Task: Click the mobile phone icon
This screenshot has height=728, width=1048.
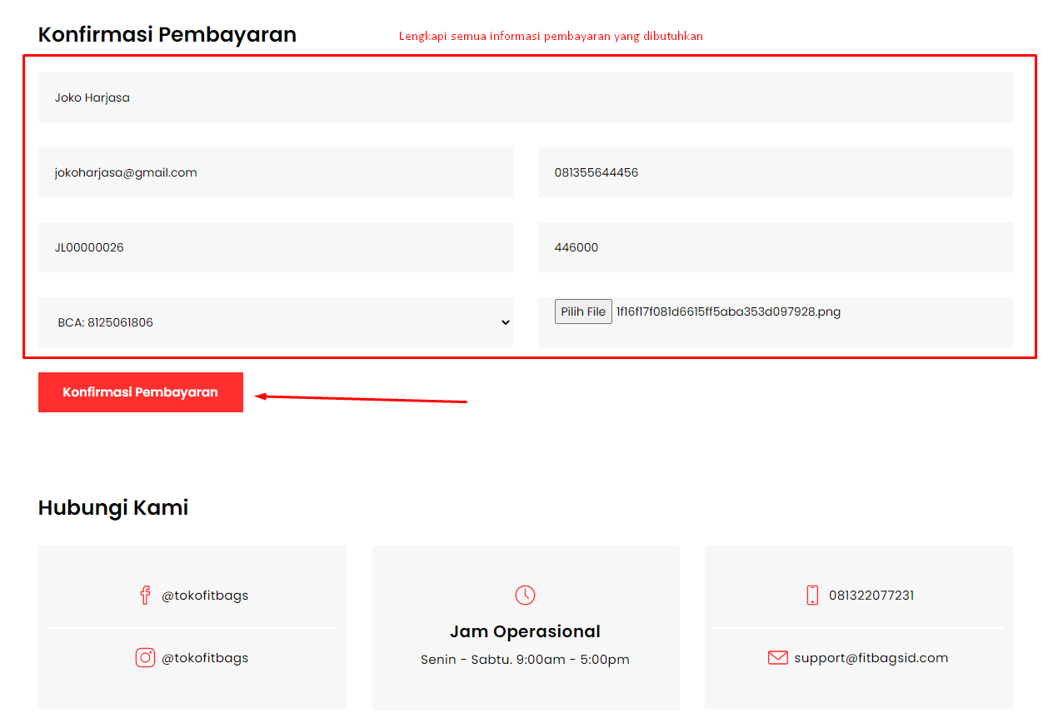Action: (812, 595)
